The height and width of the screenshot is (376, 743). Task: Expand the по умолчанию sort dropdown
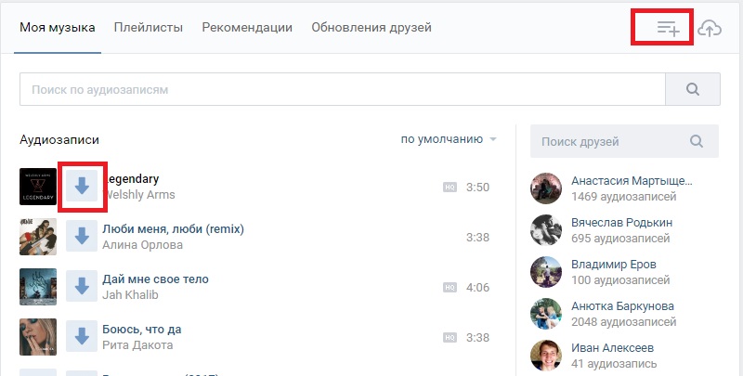pyautogui.click(x=449, y=139)
